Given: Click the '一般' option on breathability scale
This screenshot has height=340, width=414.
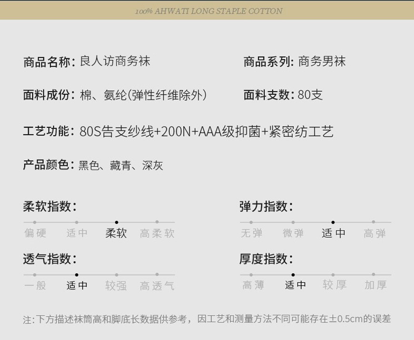Looking at the screenshot, I should tap(35, 285).
